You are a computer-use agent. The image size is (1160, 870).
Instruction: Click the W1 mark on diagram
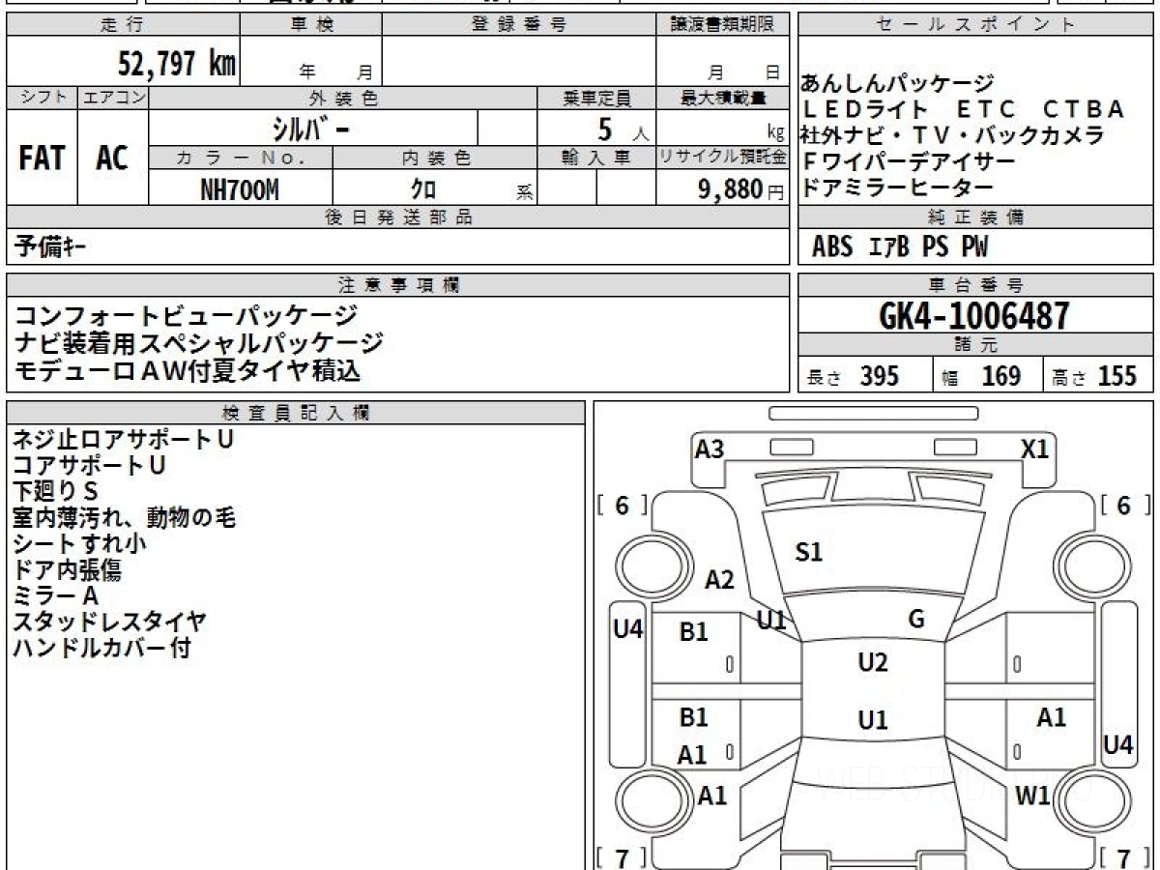point(1032,796)
